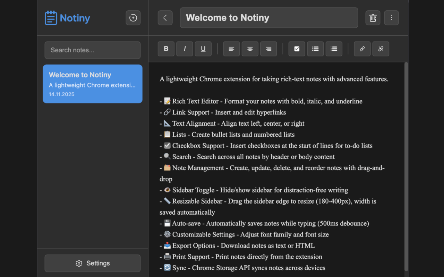Click the date 14.11.2025 on the note
Viewport: 444px width, 277px height.
tap(62, 94)
